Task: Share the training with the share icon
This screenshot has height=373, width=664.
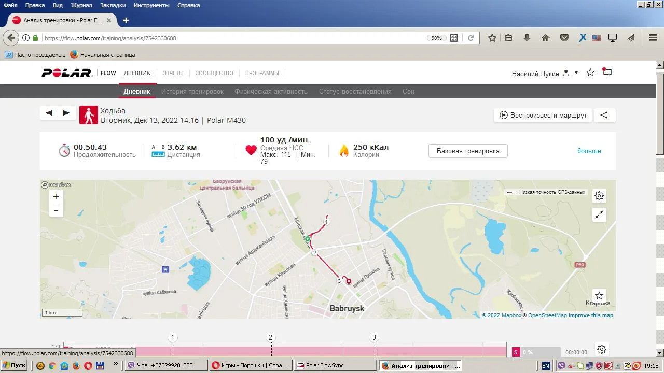Action: tap(604, 115)
